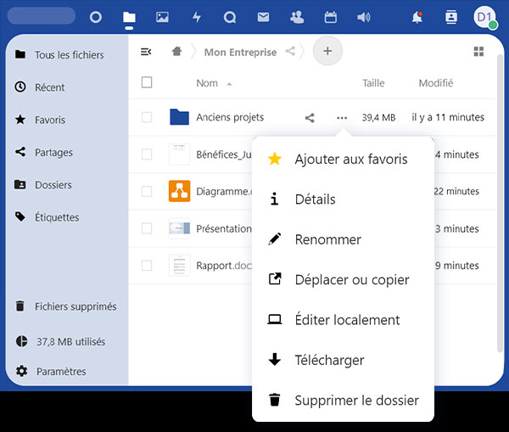This screenshot has width=509, height=432.
Task: Select the Rapport.docx file checkbox
Action: [147, 266]
